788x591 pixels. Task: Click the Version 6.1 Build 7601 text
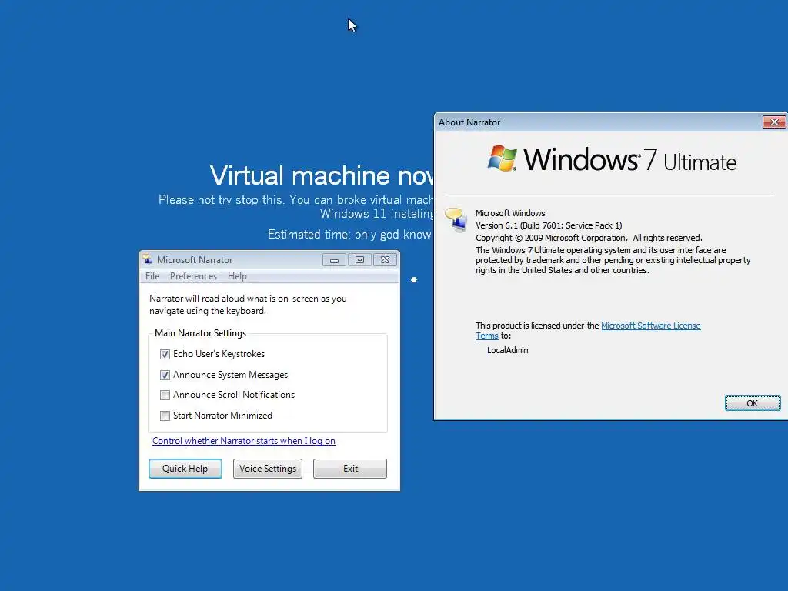tap(549, 225)
